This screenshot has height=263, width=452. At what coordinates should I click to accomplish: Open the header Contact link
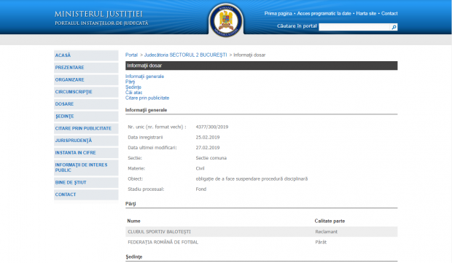(x=389, y=14)
